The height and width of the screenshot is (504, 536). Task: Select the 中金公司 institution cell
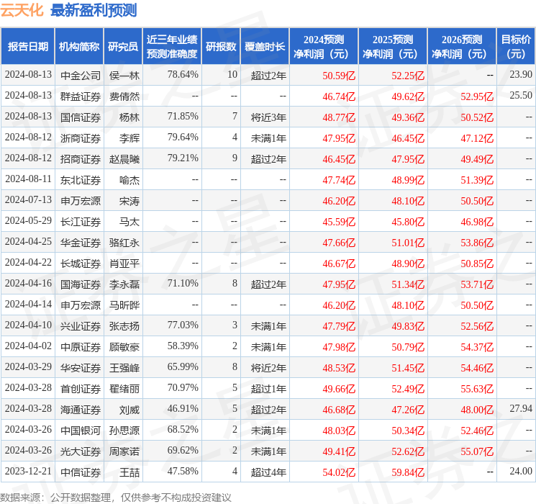click(x=81, y=76)
